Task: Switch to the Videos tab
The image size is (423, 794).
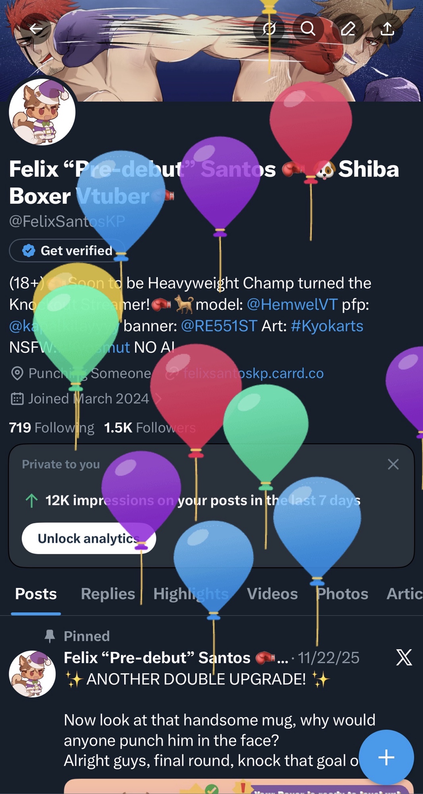Action: pos(272,594)
